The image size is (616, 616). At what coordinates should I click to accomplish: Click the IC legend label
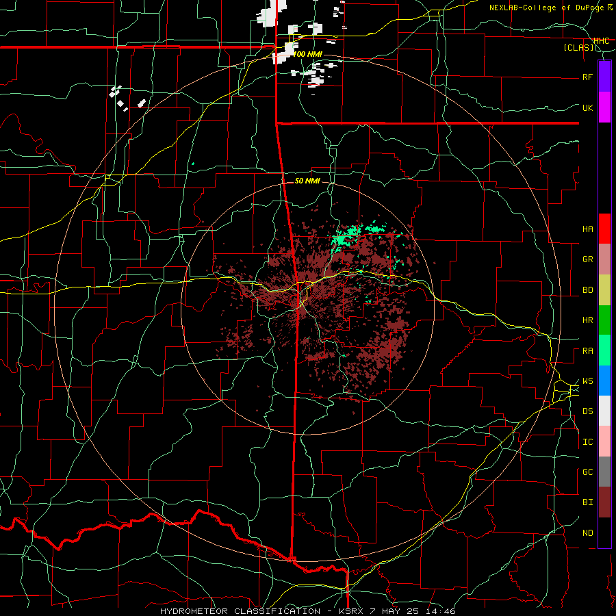point(587,442)
